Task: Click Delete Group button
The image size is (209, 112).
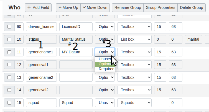Action: click(191, 7)
